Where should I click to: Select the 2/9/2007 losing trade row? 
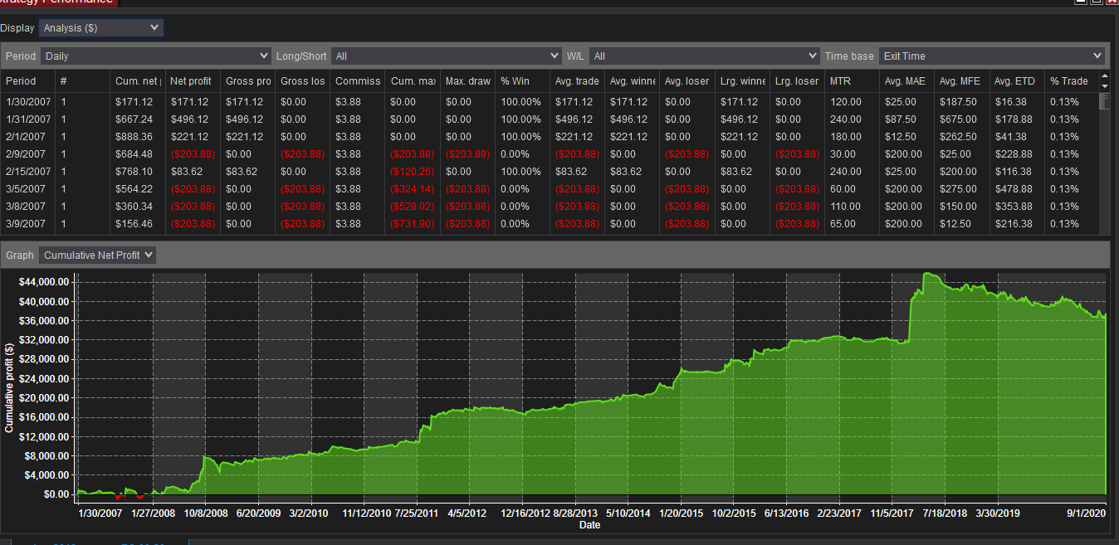pyautogui.click(x=550, y=154)
